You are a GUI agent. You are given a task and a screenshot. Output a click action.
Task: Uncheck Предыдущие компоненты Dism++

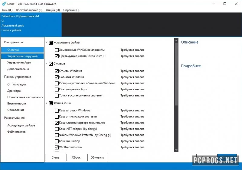(x=57, y=56)
